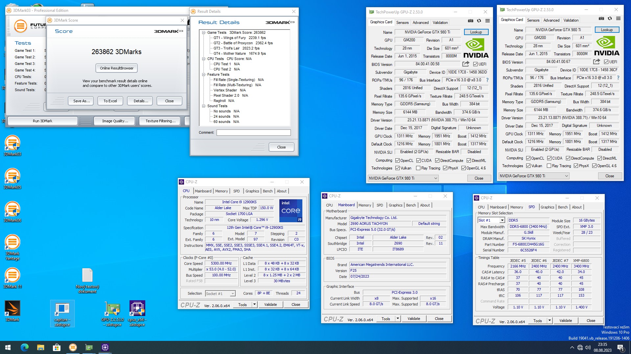Viewport: 631px width, 354px height.
Task: Collapse the Feature Tests tree node
Action: pyautogui.click(x=204, y=74)
